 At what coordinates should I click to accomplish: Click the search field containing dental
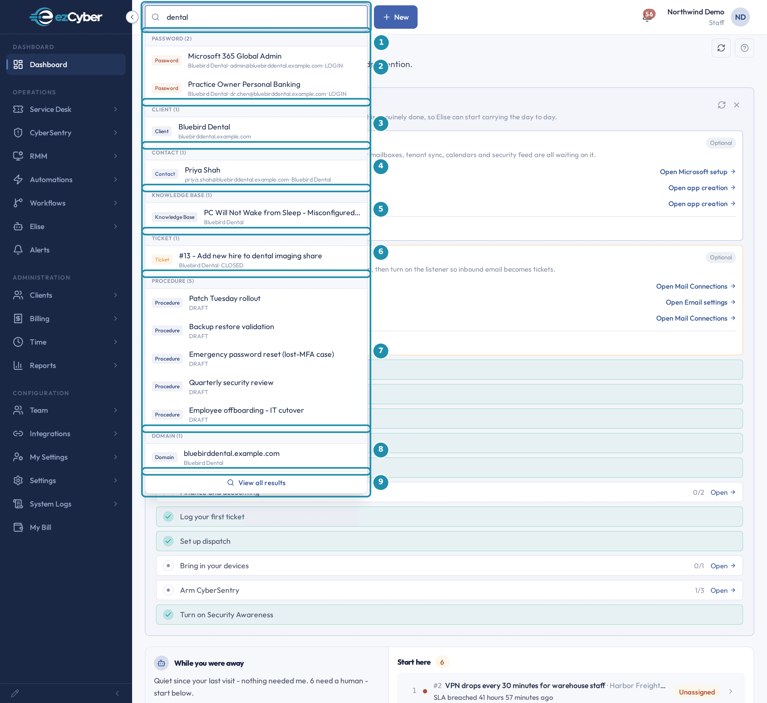[x=256, y=17]
